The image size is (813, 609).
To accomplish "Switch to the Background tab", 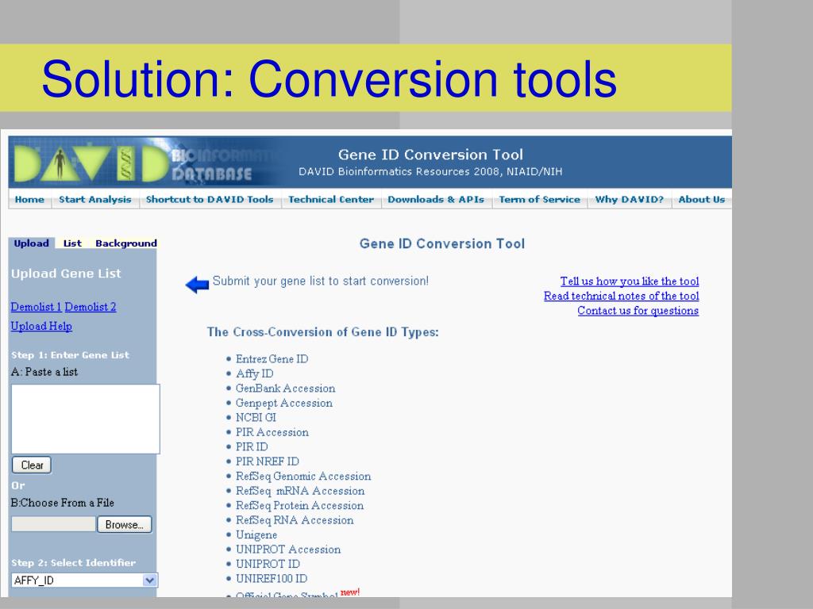I will 126,243.
